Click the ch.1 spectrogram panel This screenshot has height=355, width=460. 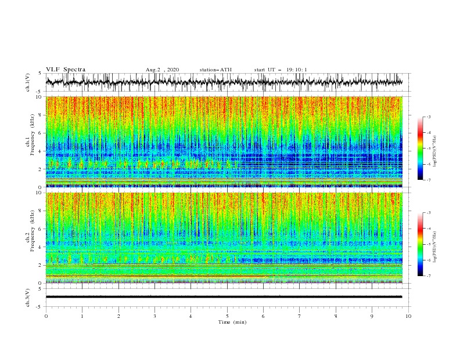pos(224,142)
